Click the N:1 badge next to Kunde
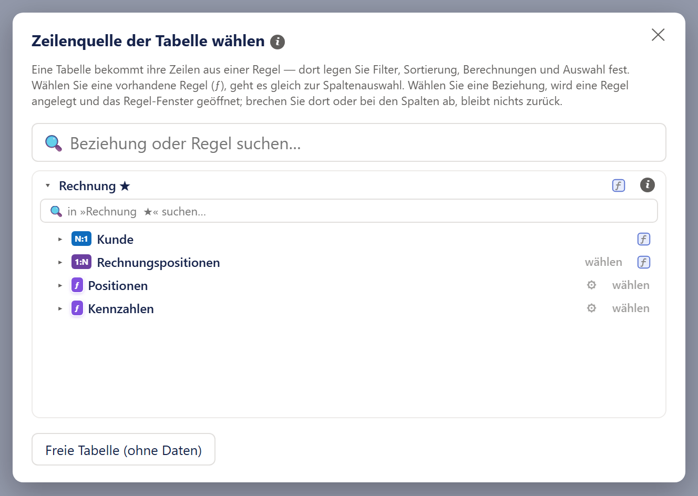Image resolution: width=698 pixels, height=496 pixels. 81,239
